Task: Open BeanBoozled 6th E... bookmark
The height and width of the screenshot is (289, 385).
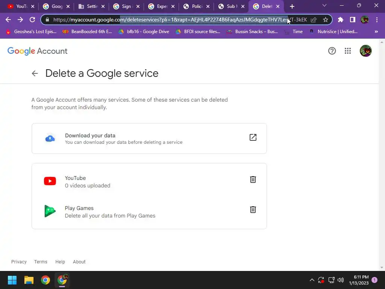Action: coord(87,32)
